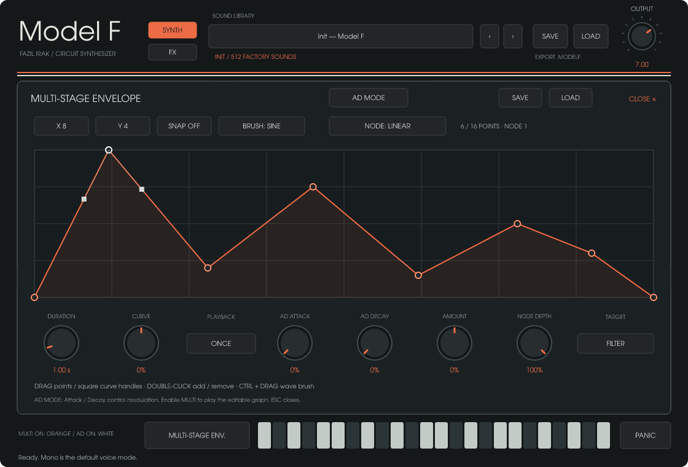Viewport: 688px width, 467px height.
Task: Switch to the SYNTH tab
Action: point(173,30)
